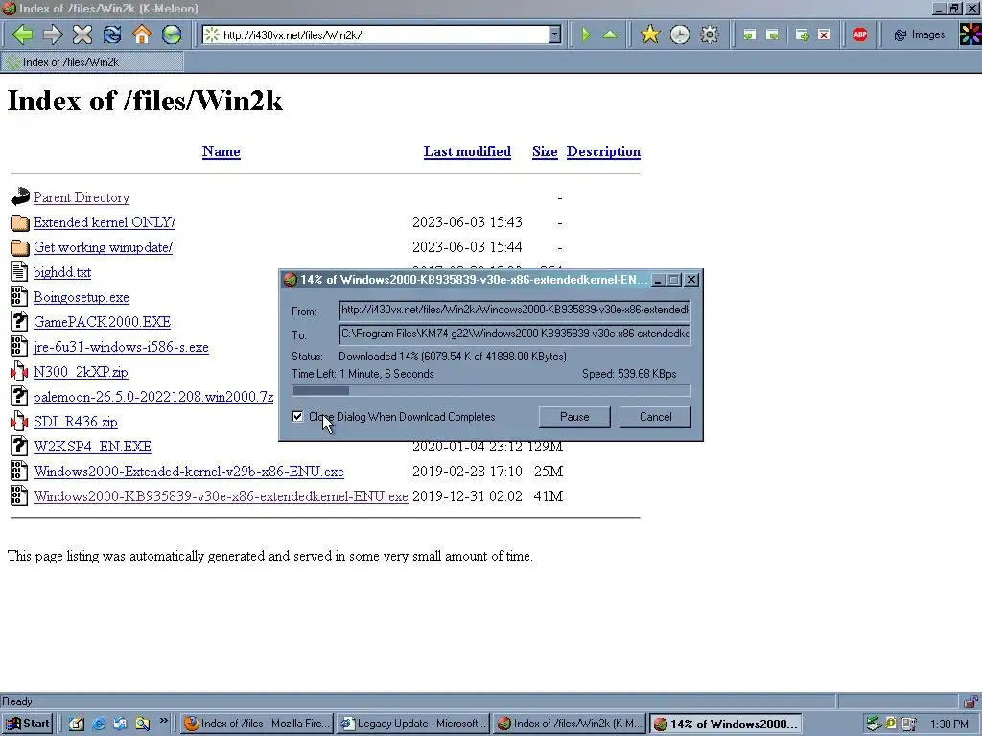Go back with the green Back arrow
The image size is (982, 736).
pyautogui.click(x=23, y=34)
